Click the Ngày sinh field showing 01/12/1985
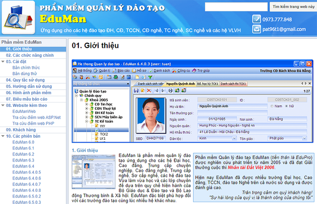Viewport: 317px width, 204px height. pos(217,119)
